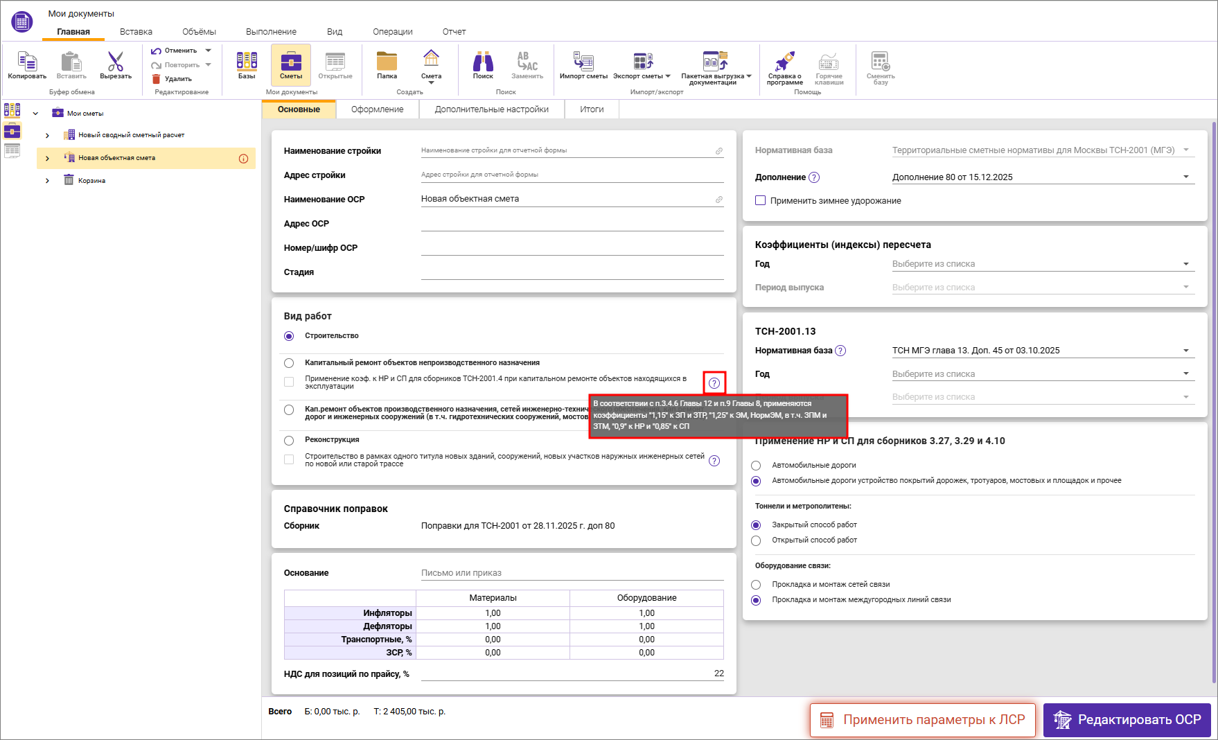Click the Импорт сметы icon
Screen dimensions: 1218x740
pos(583,62)
